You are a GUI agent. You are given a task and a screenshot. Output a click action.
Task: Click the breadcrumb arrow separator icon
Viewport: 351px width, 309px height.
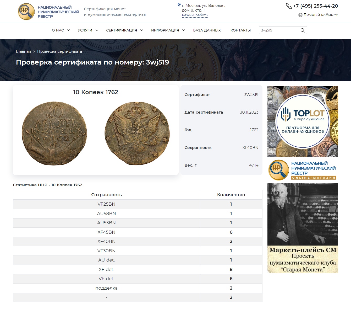34,51
